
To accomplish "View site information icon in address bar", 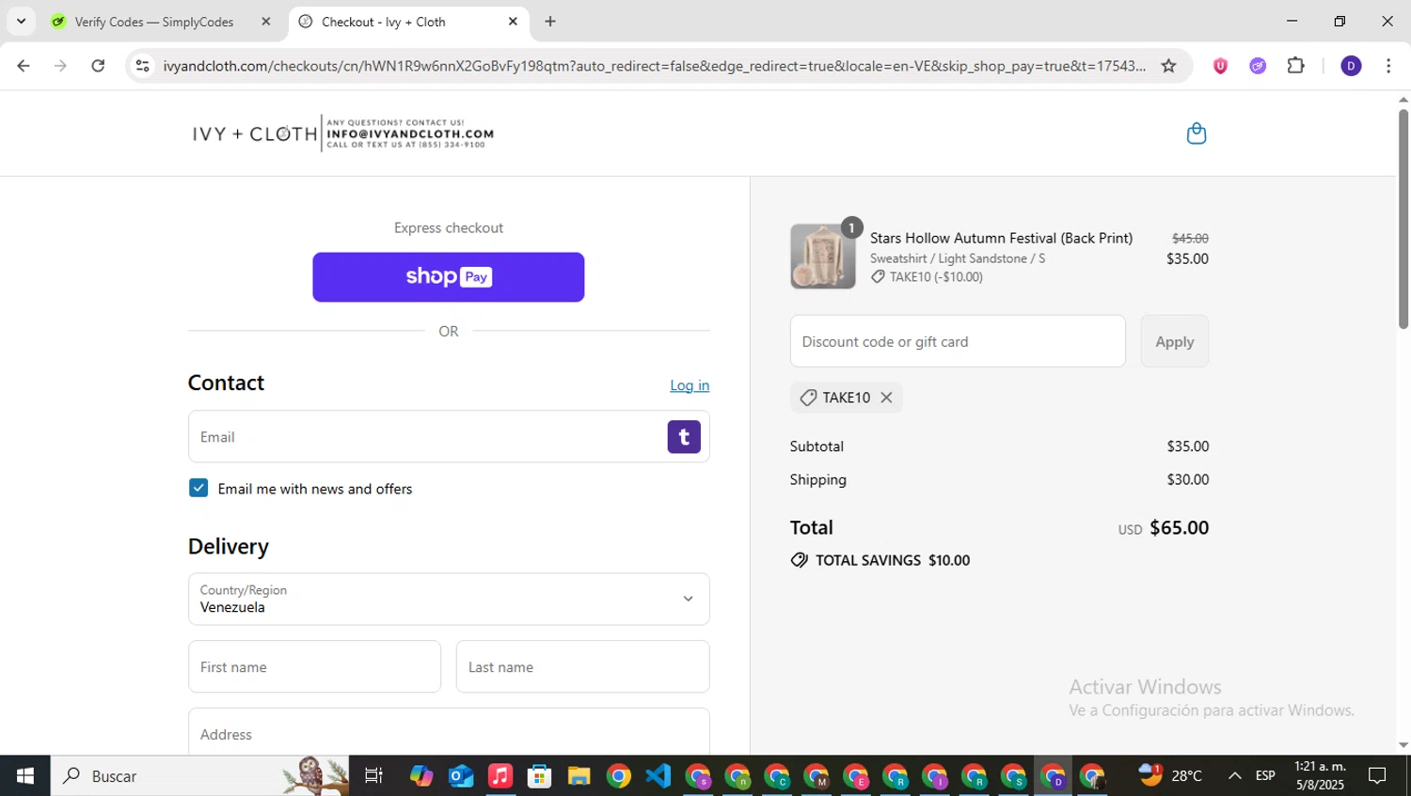I will point(142,66).
